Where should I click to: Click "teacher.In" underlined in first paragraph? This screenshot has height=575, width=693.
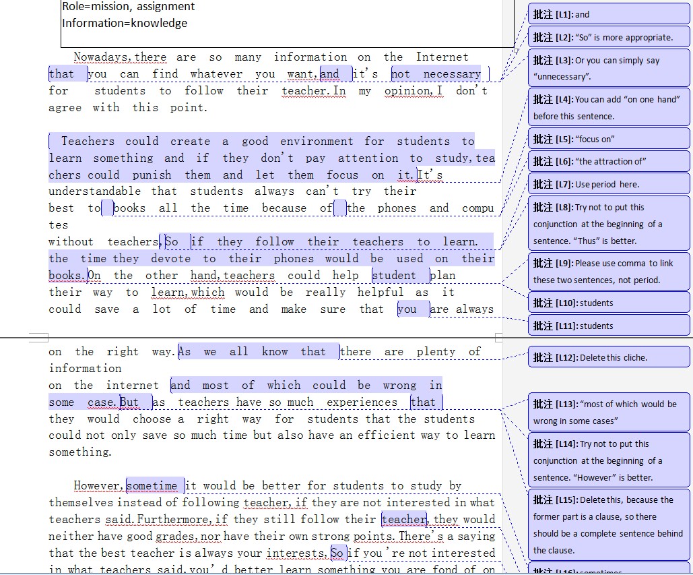click(314, 91)
